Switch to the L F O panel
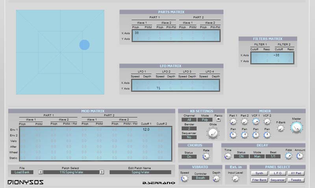 278,173
